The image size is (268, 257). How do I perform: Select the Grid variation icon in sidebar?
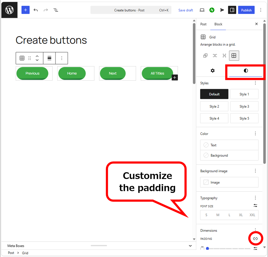(234, 56)
